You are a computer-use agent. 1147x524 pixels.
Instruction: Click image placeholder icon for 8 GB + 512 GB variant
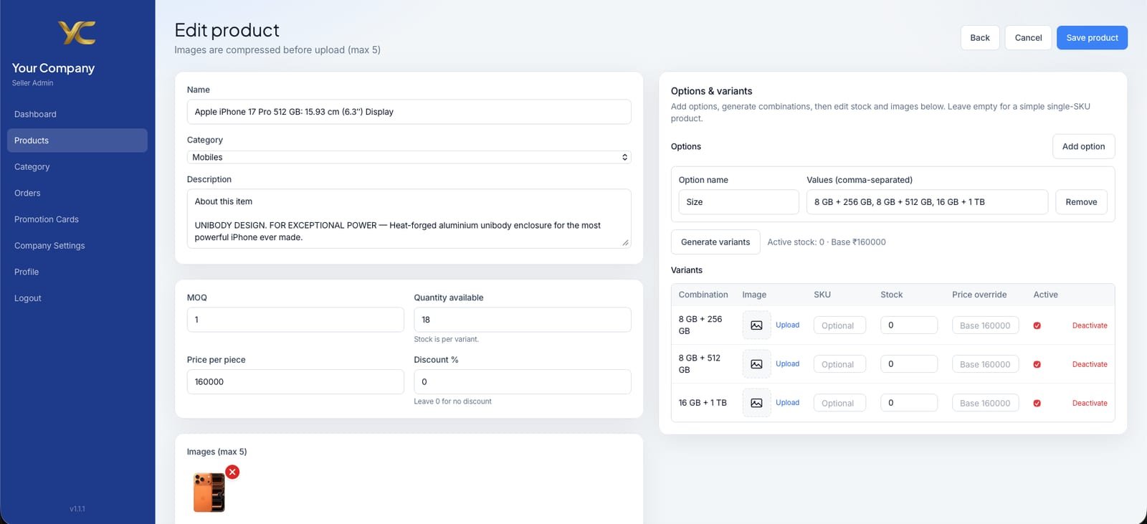[x=756, y=364]
